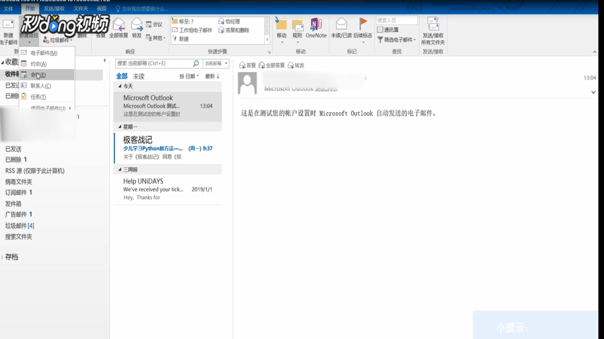Open the 快速步骤 dialog launcher
Screen dimensions: 604x339
[x=268, y=52]
